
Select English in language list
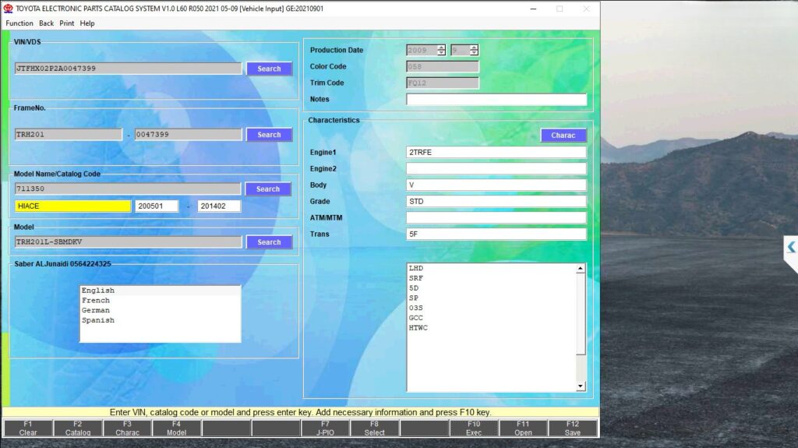[161, 291]
